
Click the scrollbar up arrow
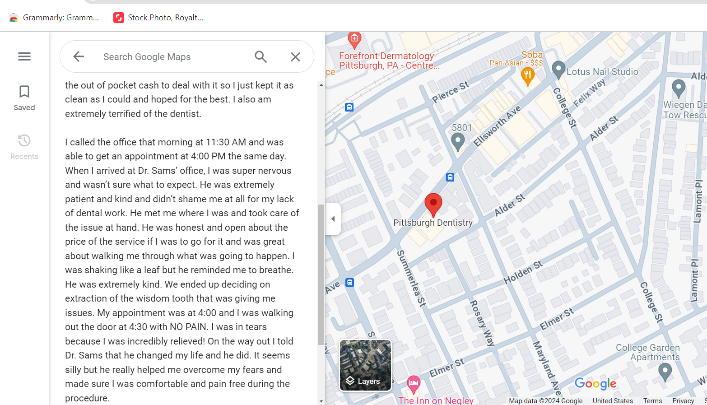[x=321, y=85]
